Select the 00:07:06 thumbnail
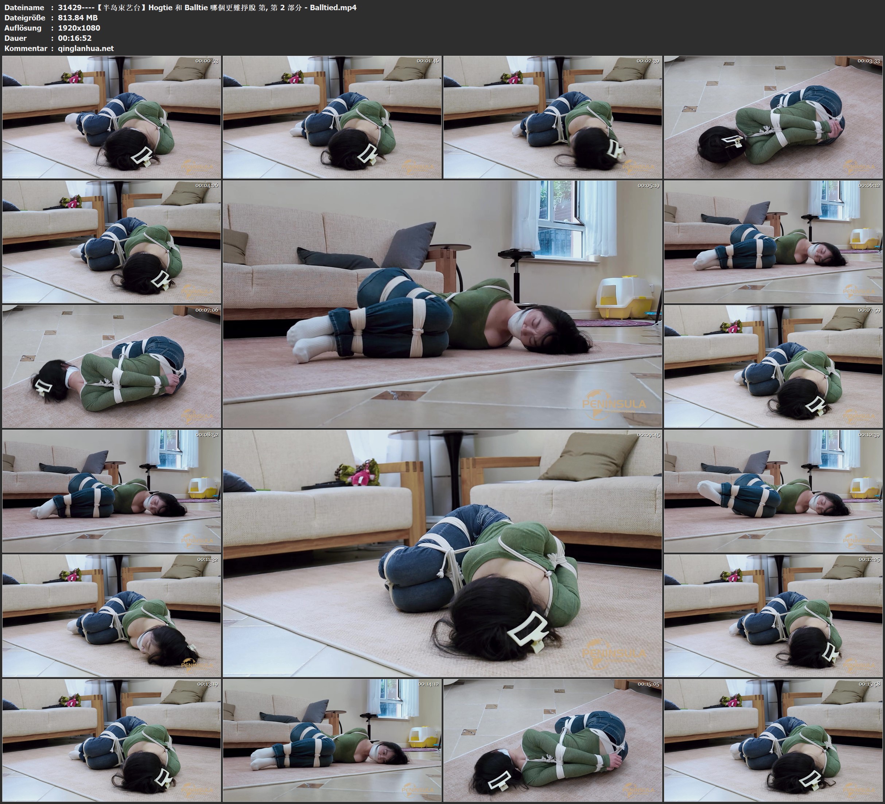Image resolution: width=885 pixels, height=804 pixels. [112, 366]
